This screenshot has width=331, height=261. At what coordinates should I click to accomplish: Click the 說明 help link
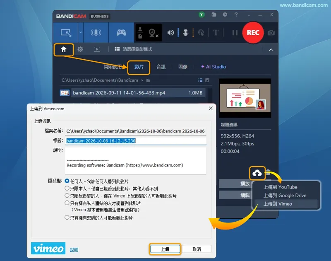74,249
